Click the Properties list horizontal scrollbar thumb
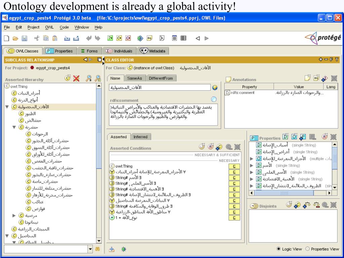This screenshot has width=344, height=258. pyautogui.click(x=284, y=193)
